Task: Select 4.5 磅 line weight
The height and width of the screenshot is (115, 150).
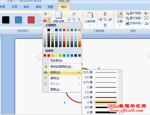Action: click(100, 107)
